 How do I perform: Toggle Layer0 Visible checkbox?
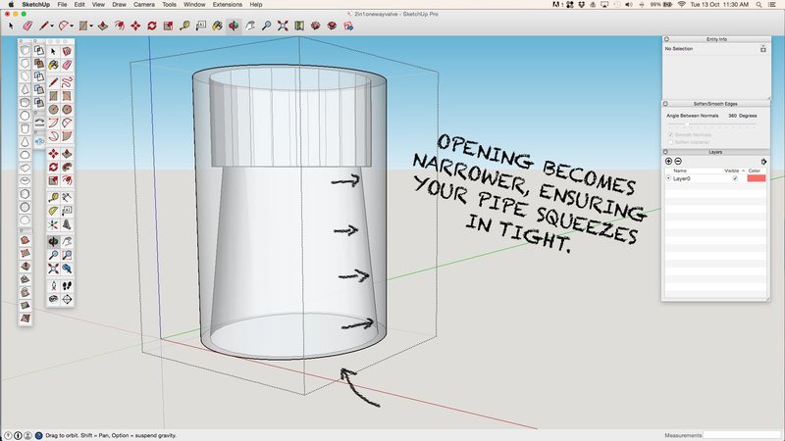(735, 178)
